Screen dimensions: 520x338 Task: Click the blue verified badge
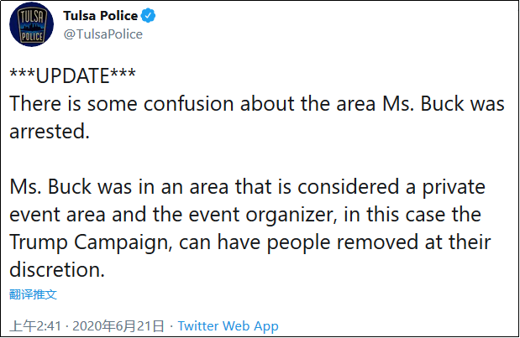tap(147, 17)
